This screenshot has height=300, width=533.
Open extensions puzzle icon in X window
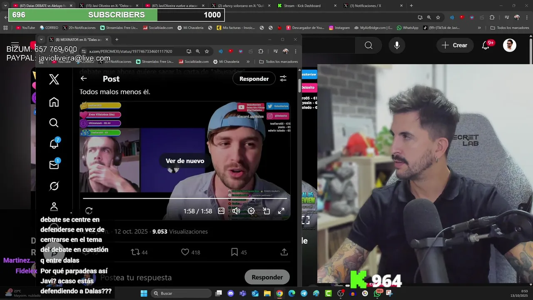261,51
